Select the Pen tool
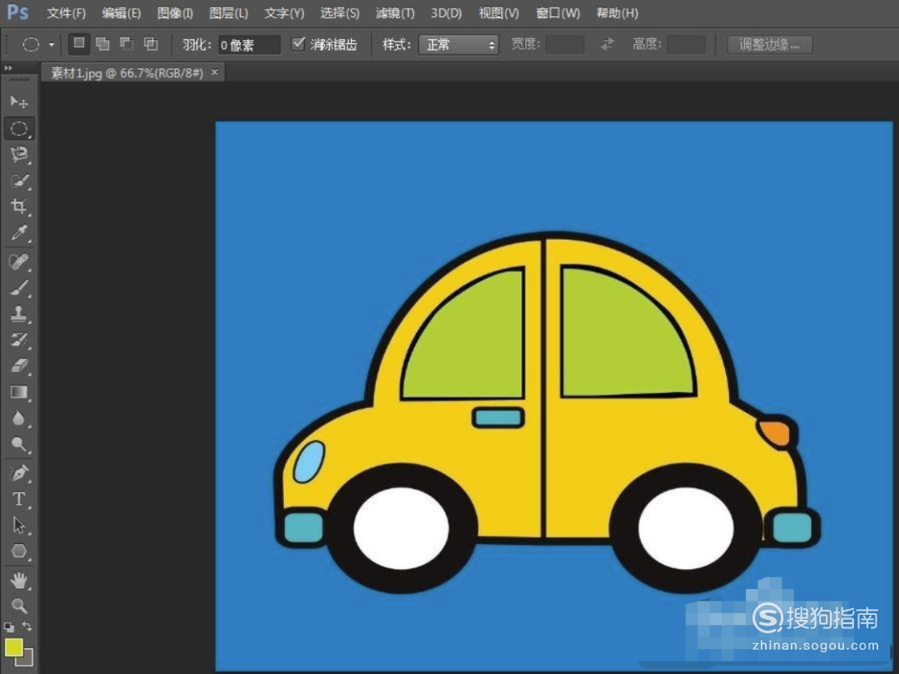The height and width of the screenshot is (674, 899). click(19, 473)
